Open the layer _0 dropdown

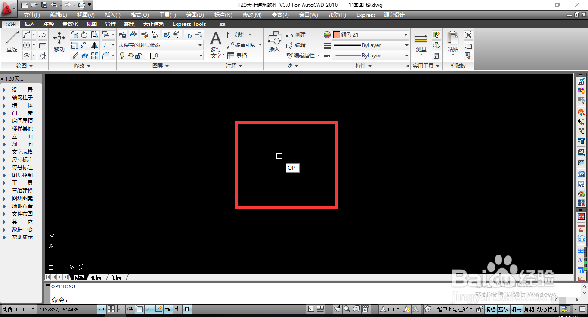160,56
